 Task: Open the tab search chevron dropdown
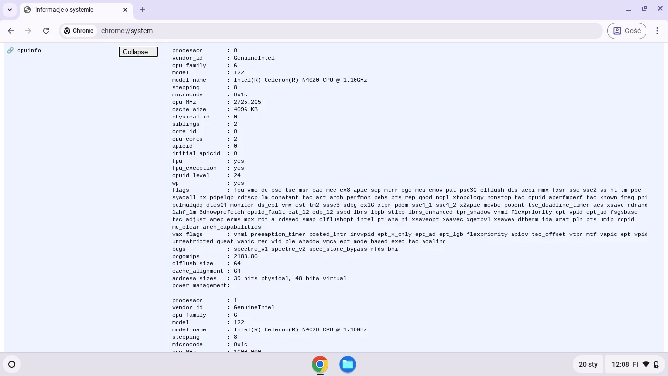[10, 10]
